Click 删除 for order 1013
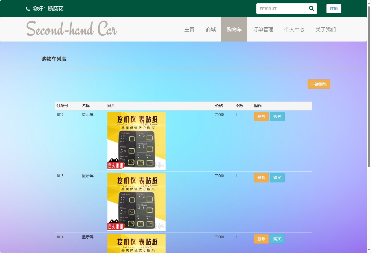 (x=261, y=177)
